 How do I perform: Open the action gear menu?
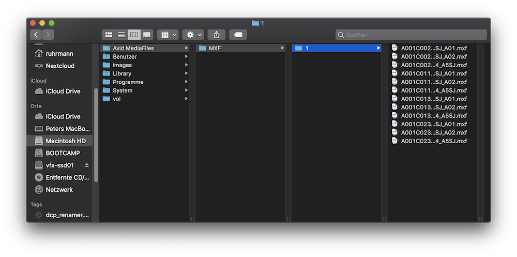pyautogui.click(x=194, y=35)
